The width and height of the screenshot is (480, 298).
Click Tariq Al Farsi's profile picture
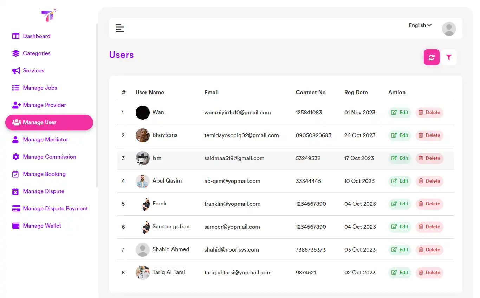[142, 272]
